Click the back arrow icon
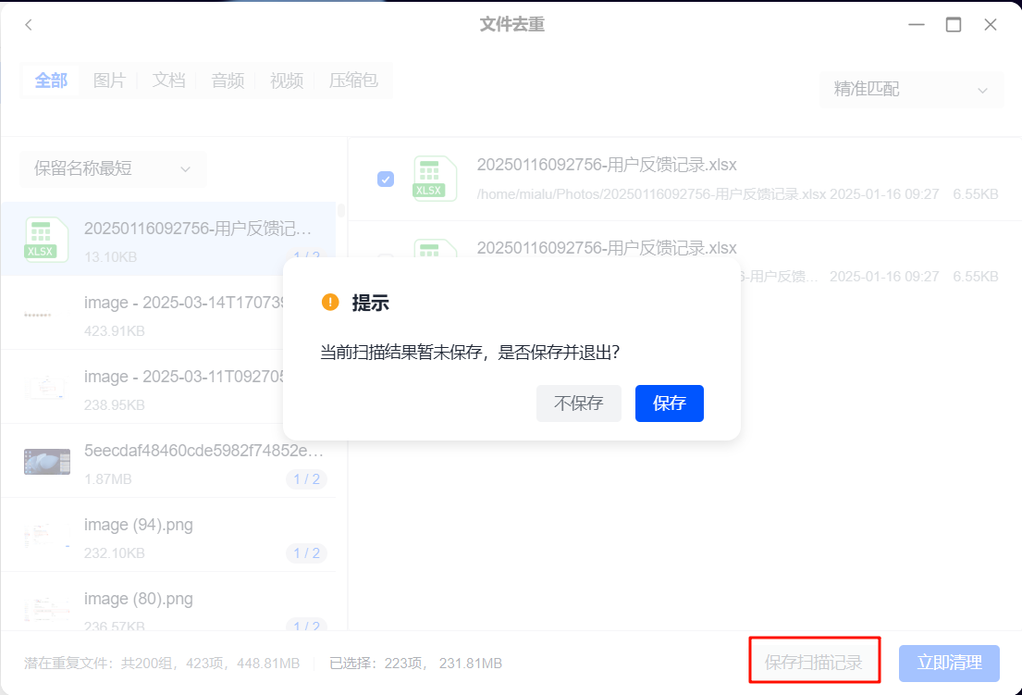This screenshot has height=695, width=1022. click(x=29, y=25)
